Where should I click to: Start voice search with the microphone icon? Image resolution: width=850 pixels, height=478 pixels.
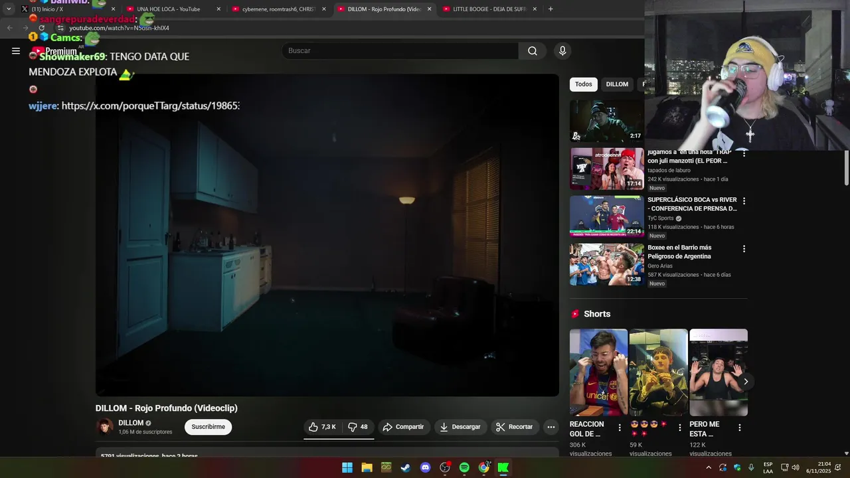pyautogui.click(x=562, y=51)
